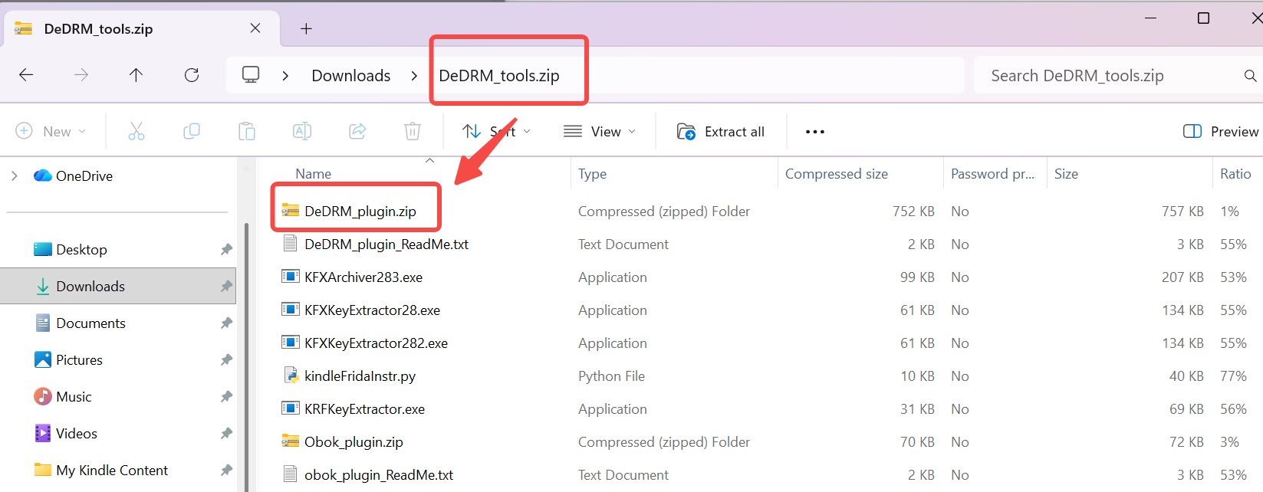Image resolution: width=1263 pixels, height=492 pixels.
Task: Go back with the left arrow button
Action: (x=26, y=75)
